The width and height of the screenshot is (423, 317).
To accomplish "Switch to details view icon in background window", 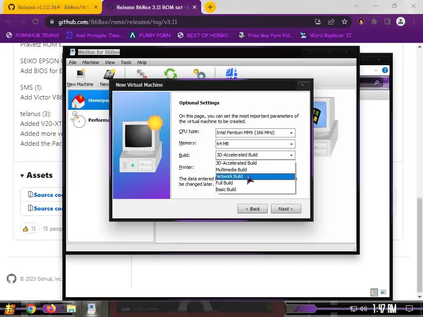I will 374,292.
